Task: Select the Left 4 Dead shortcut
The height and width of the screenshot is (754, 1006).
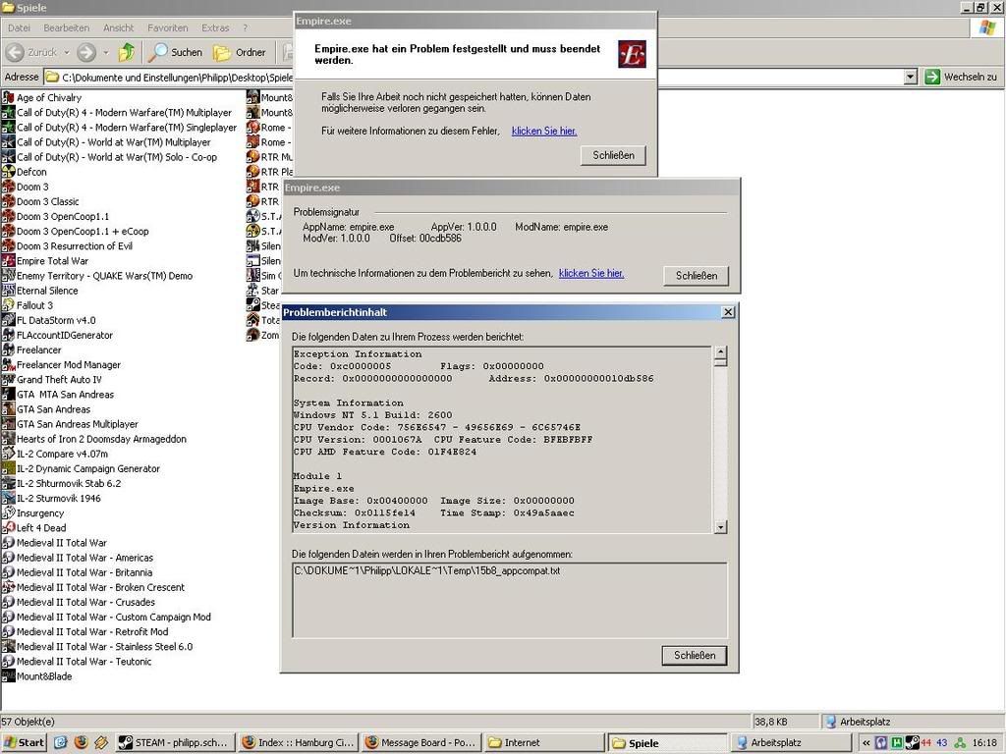Action: pyautogui.click(x=34, y=527)
